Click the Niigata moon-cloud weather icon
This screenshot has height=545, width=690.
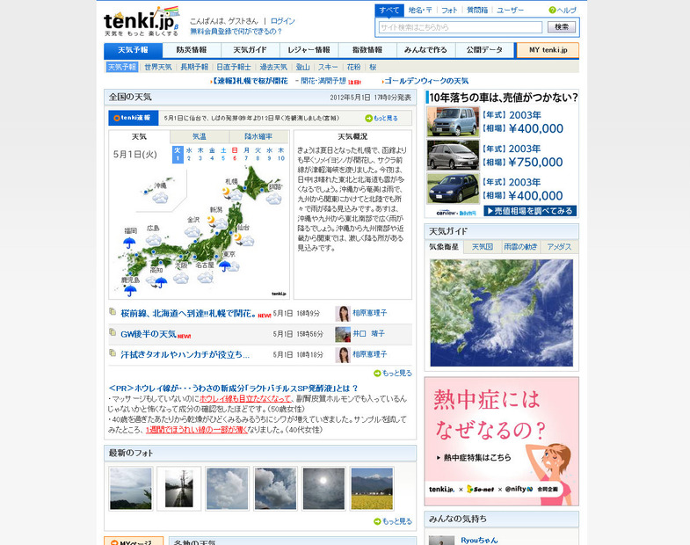[217, 222]
